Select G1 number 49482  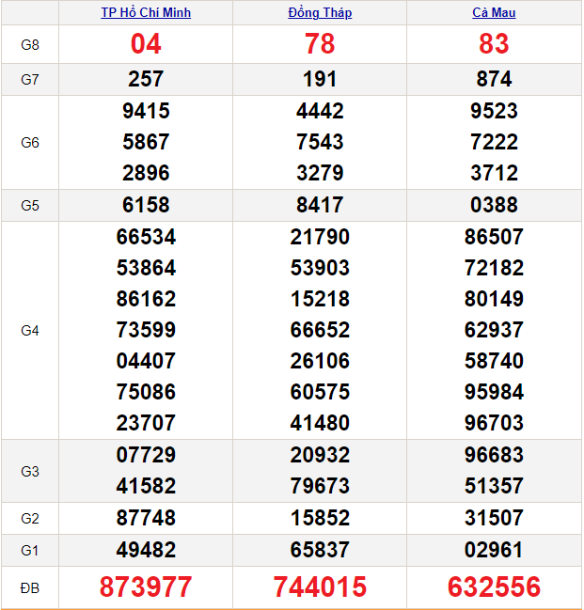146,550
